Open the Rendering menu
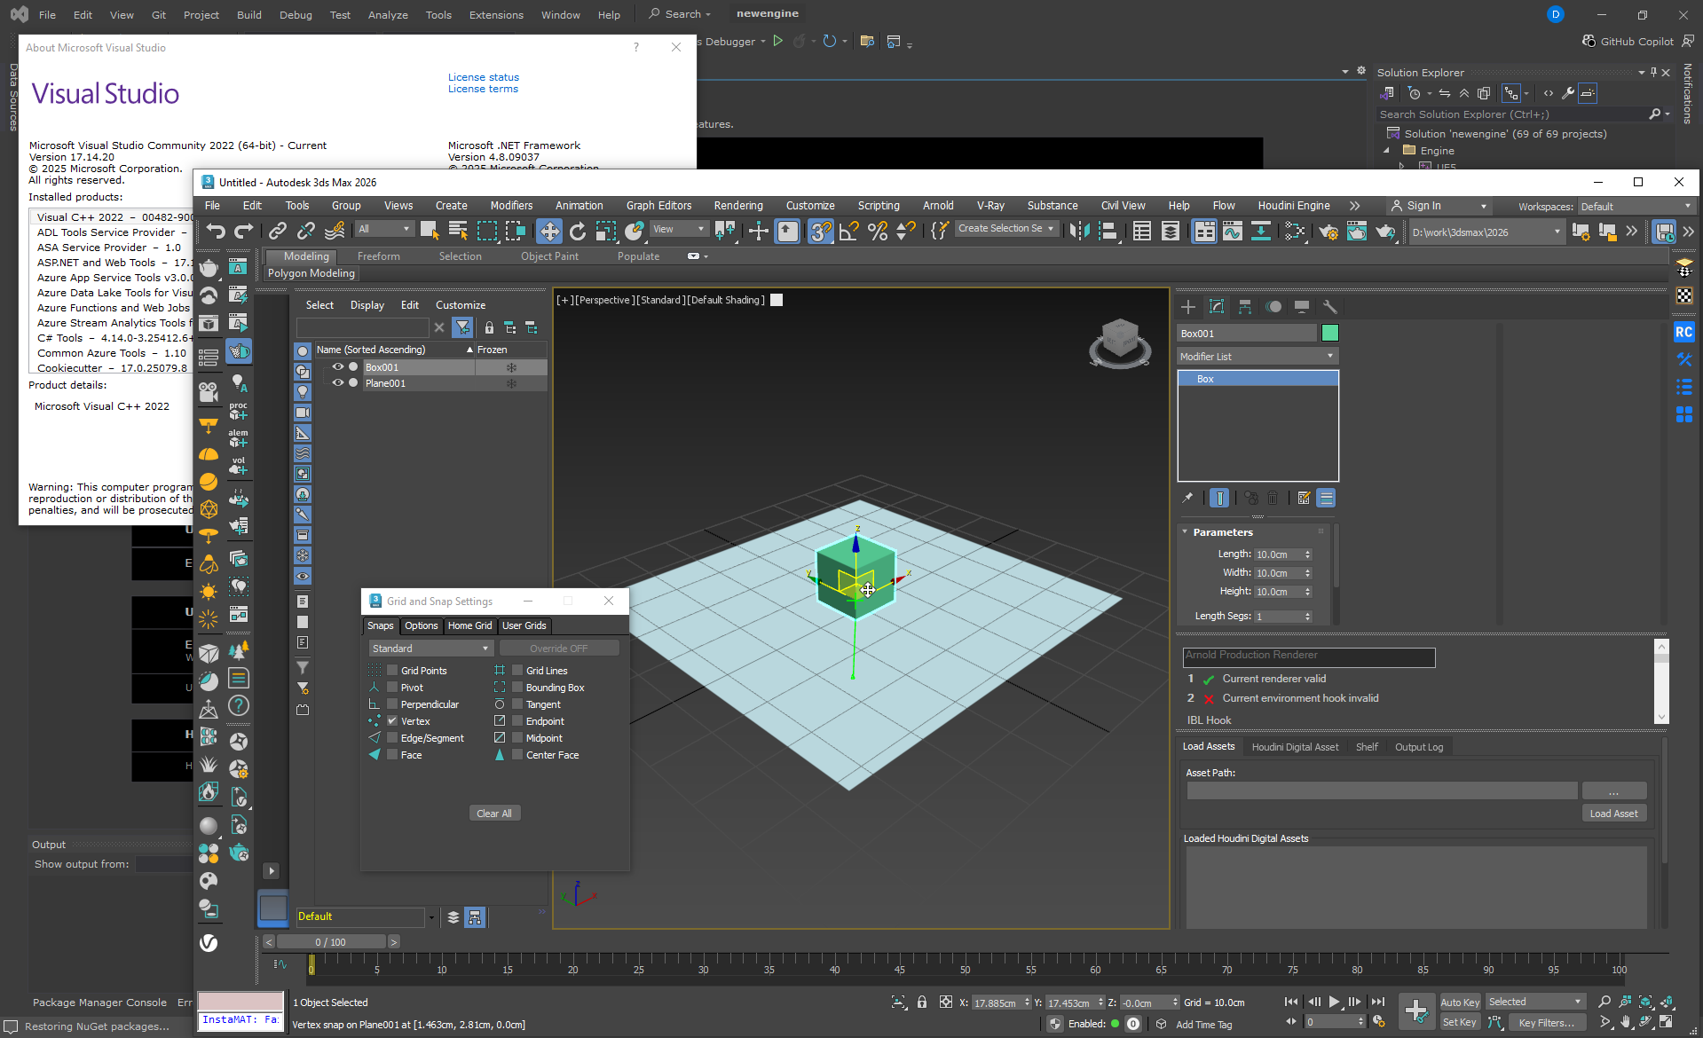 pyautogui.click(x=737, y=206)
